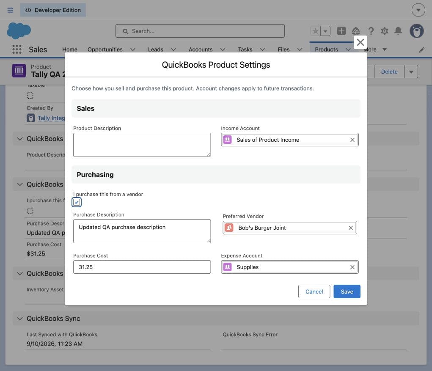Click the Income Account lookup field
Image resolution: width=432 pixels, height=371 pixels.
click(289, 140)
